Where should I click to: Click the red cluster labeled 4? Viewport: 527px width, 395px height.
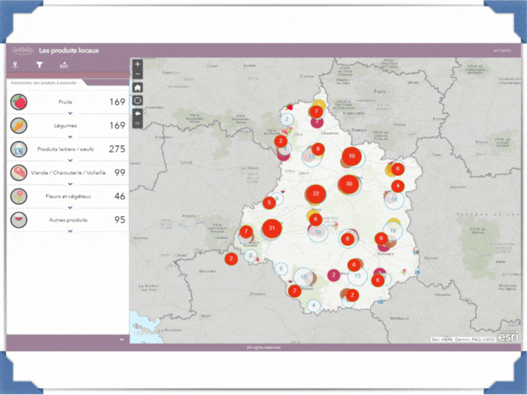click(x=398, y=186)
